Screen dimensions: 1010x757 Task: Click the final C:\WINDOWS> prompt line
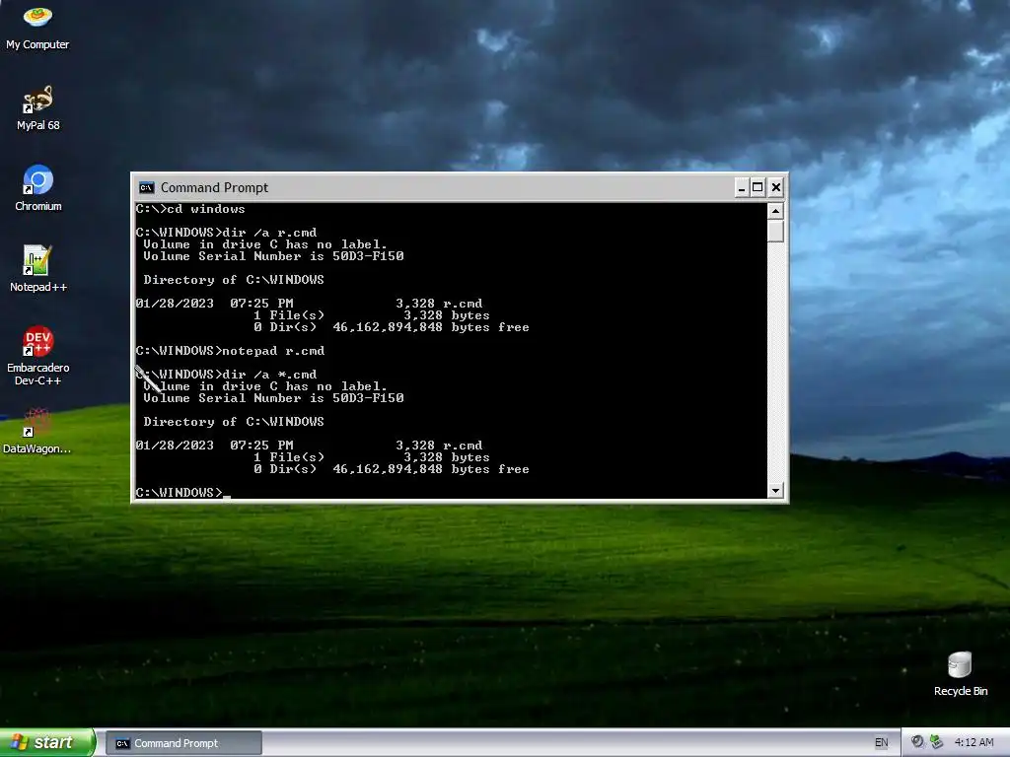tap(182, 493)
